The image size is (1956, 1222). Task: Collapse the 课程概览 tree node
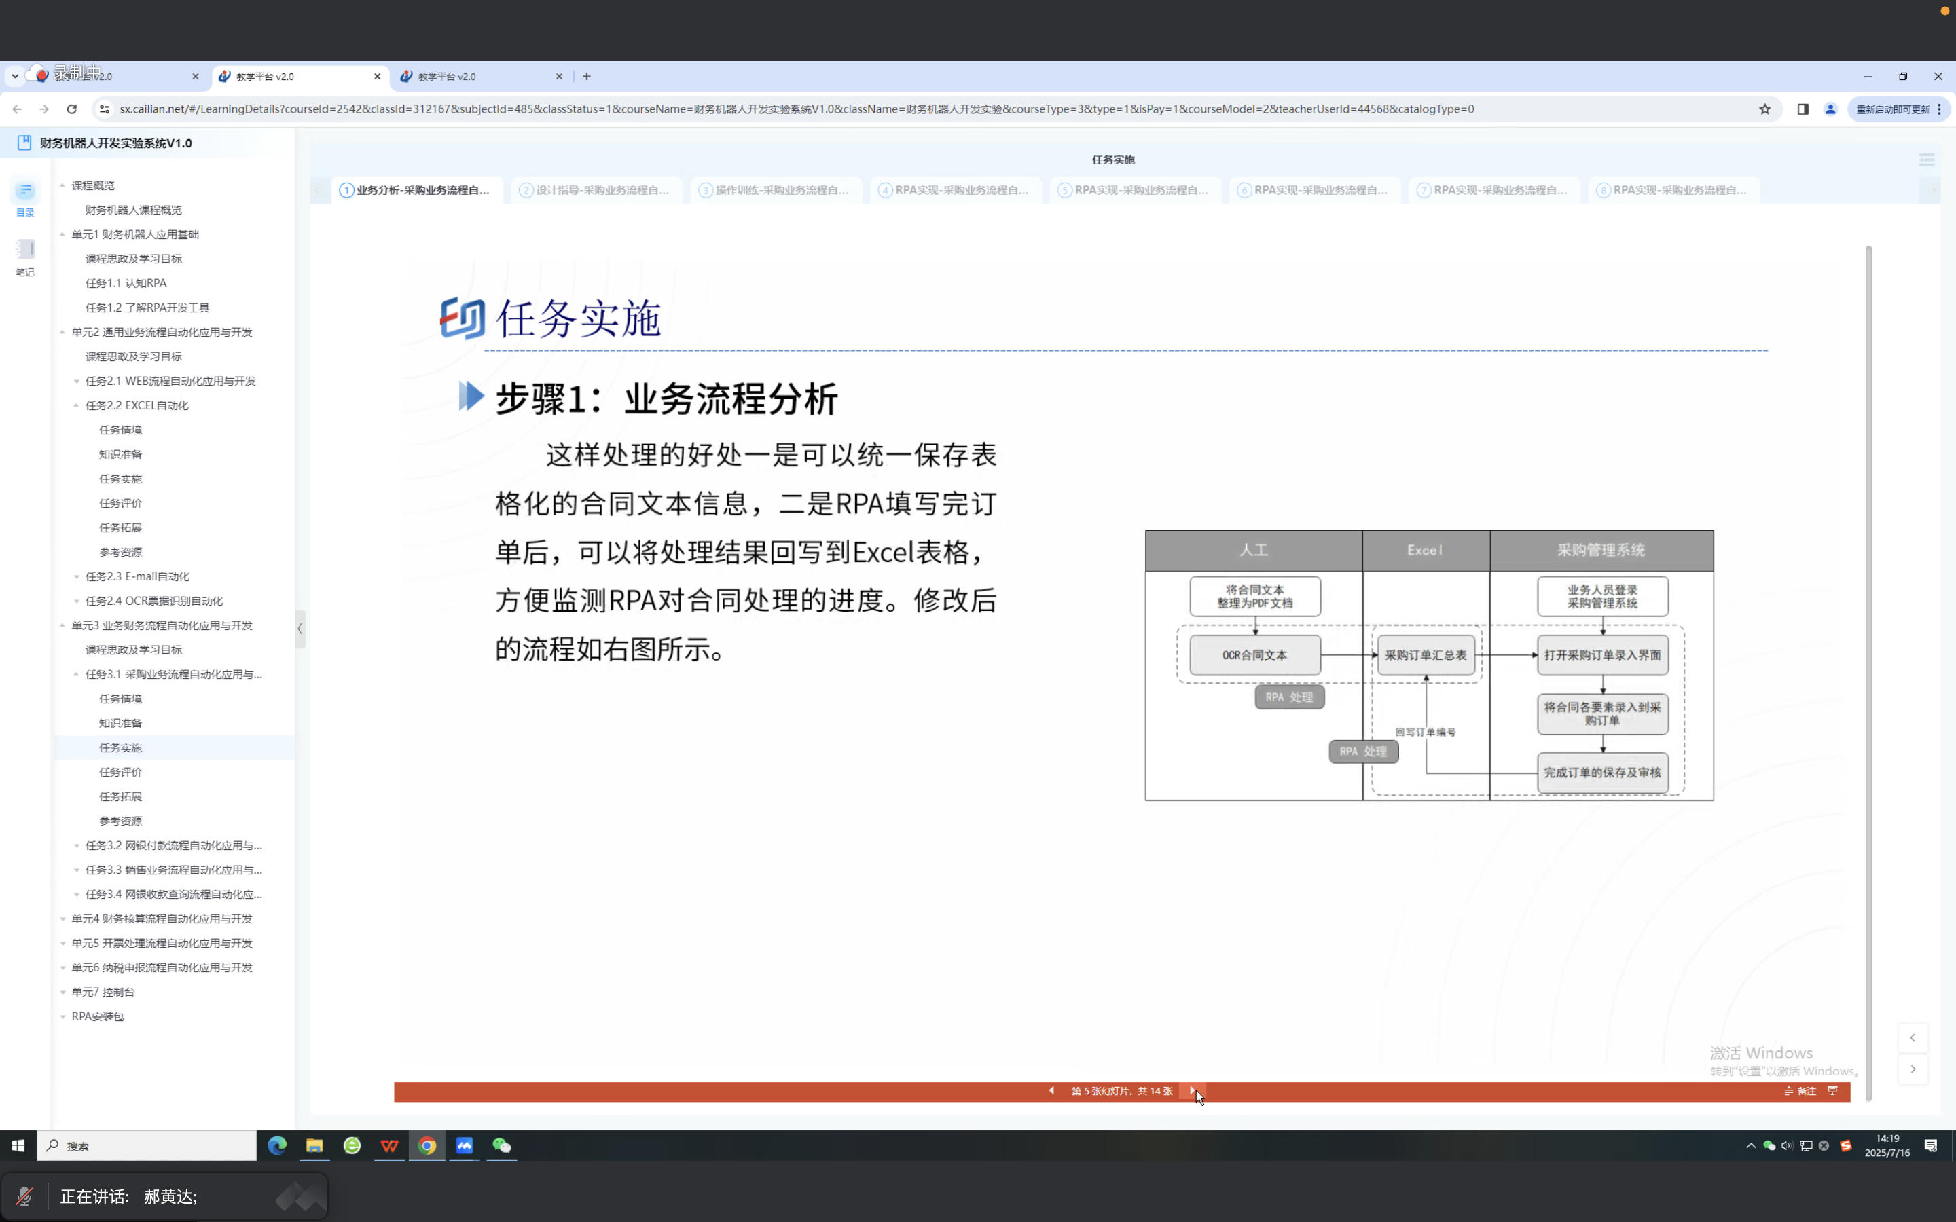[62, 185]
